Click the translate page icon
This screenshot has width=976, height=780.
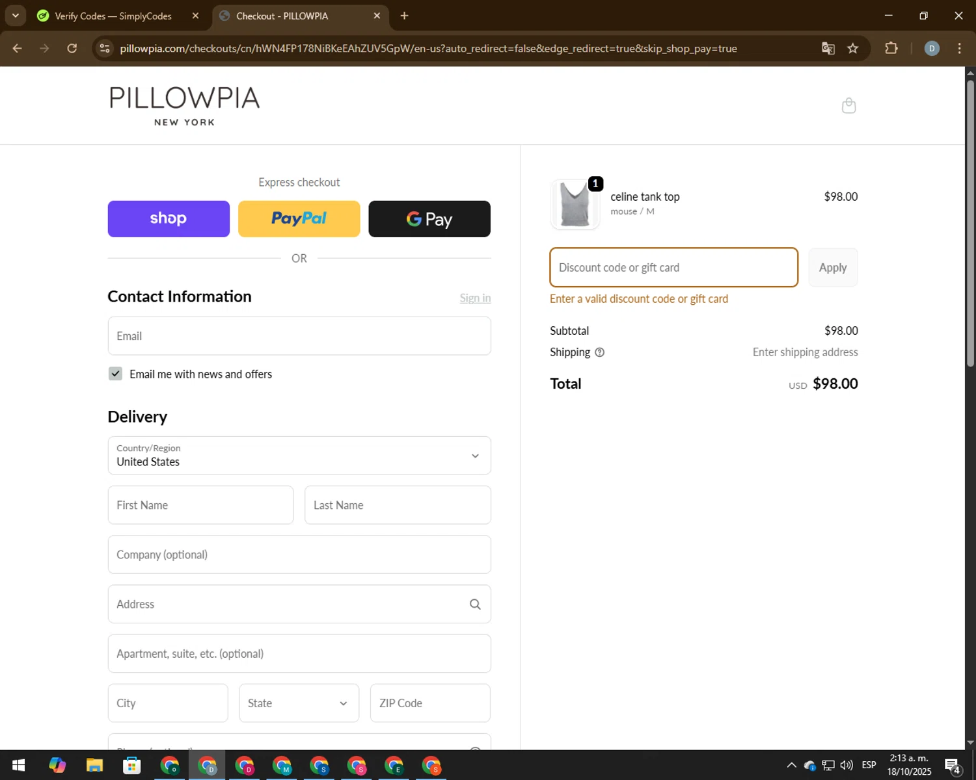pyautogui.click(x=828, y=48)
